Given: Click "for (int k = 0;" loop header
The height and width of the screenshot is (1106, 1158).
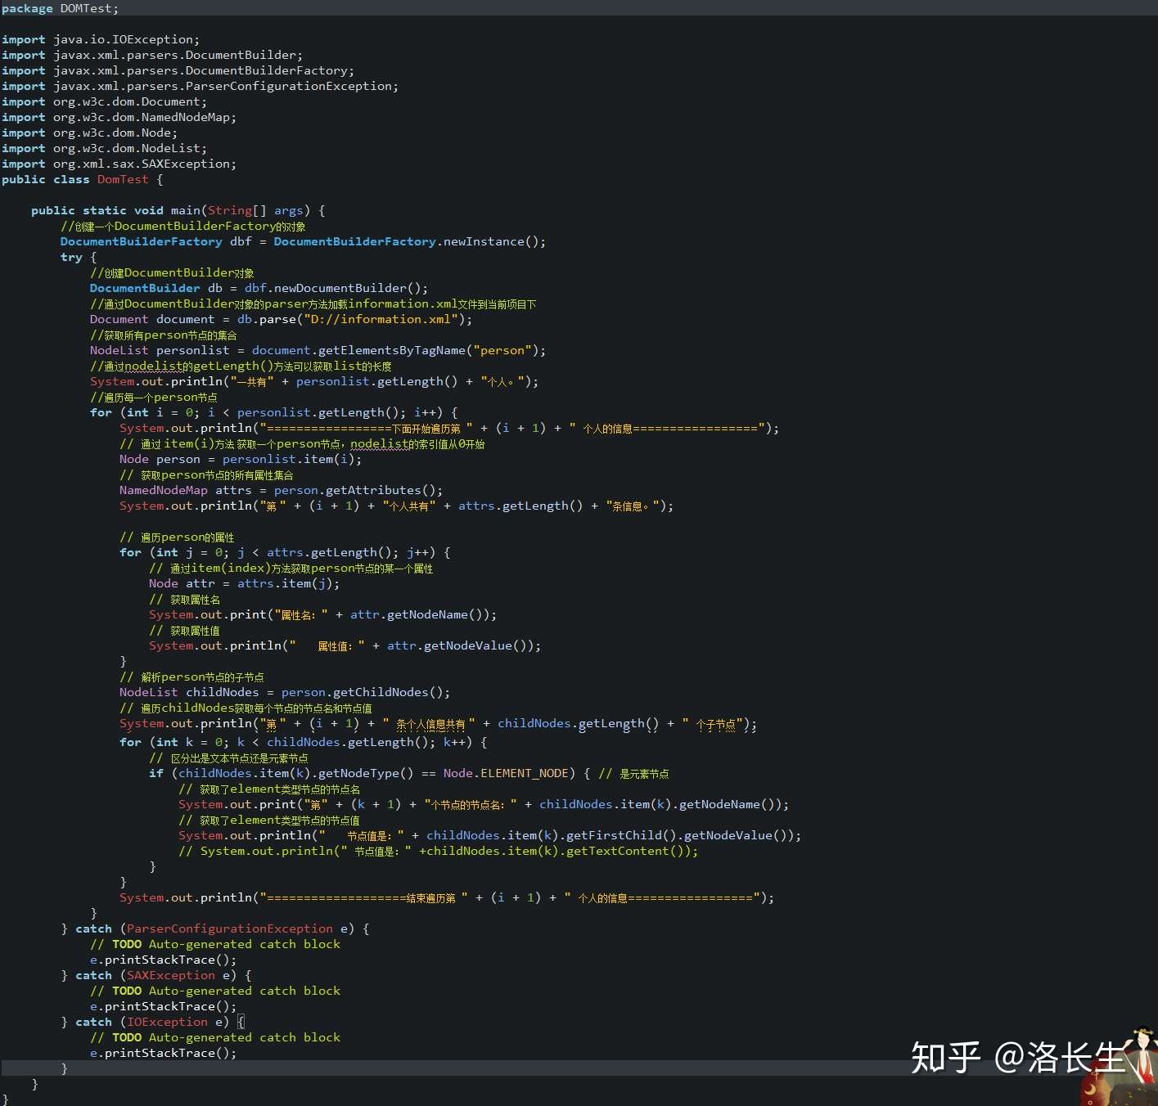Looking at the screenshot, I should click(x=303, y=742).
